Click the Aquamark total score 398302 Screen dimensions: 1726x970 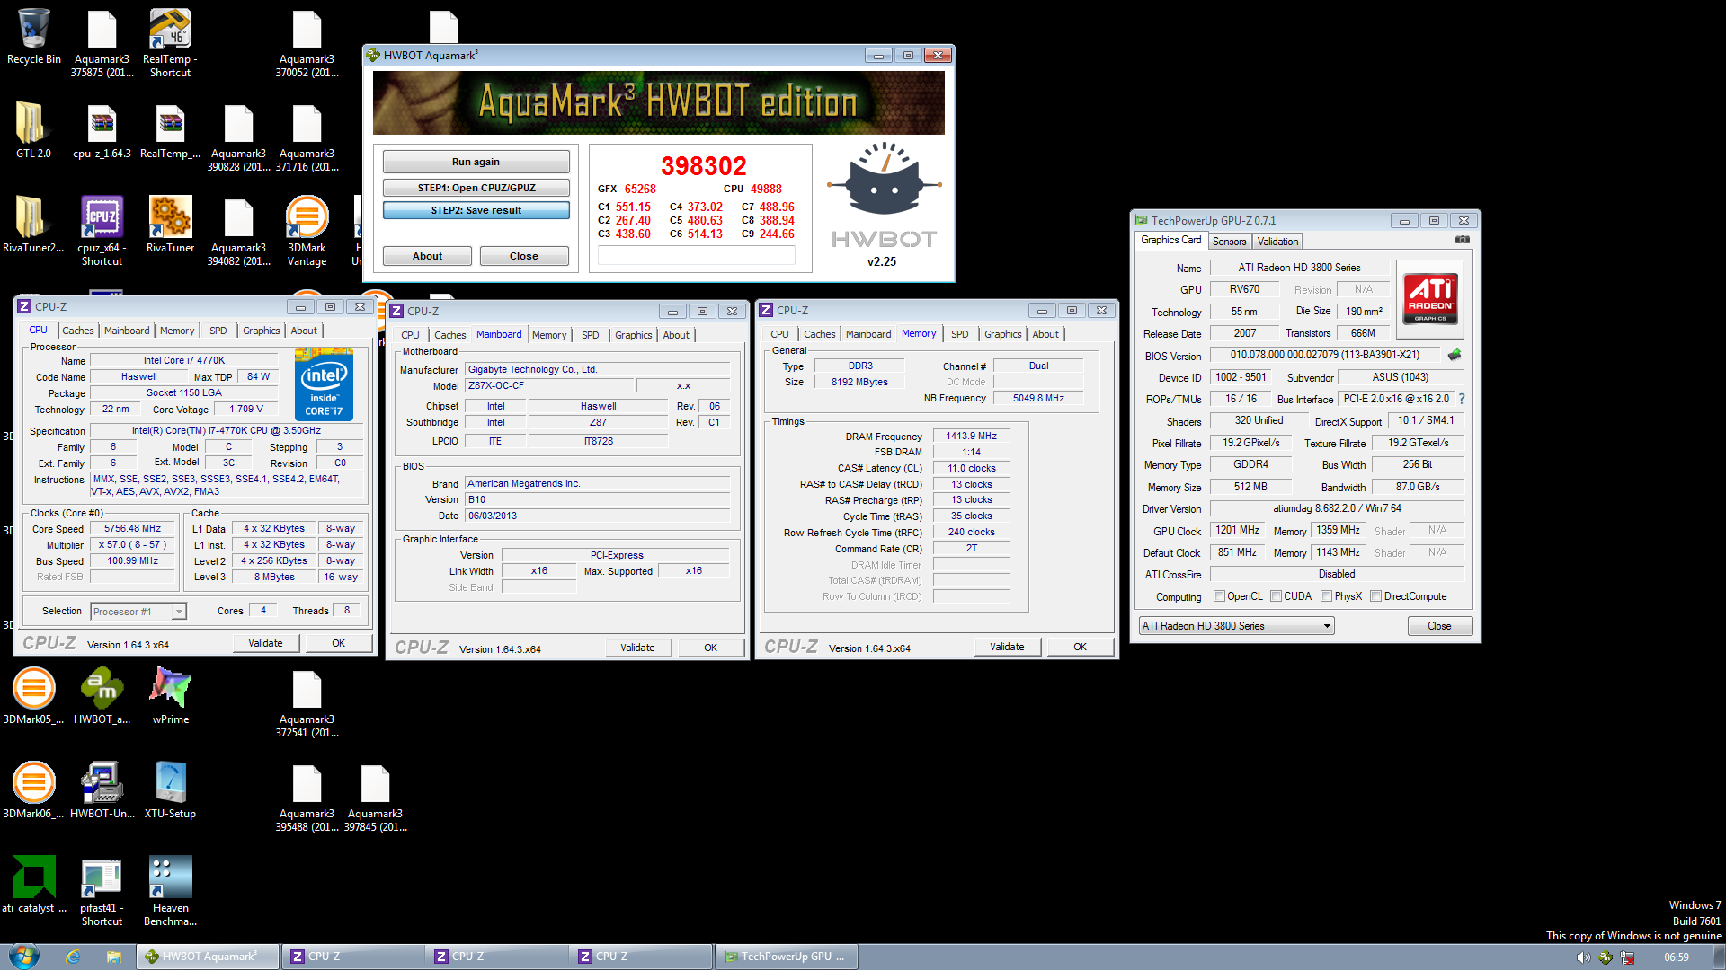point(703,166)
